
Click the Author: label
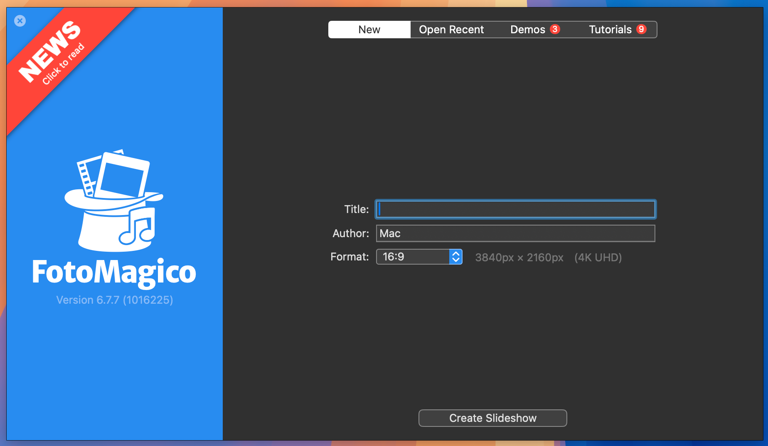(351, 233)
